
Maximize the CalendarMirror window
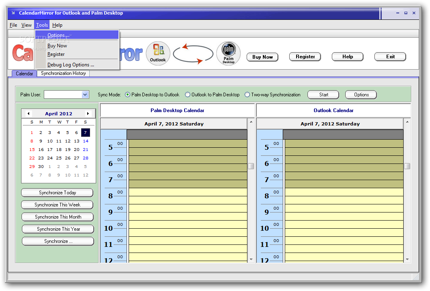pos(406,13)
